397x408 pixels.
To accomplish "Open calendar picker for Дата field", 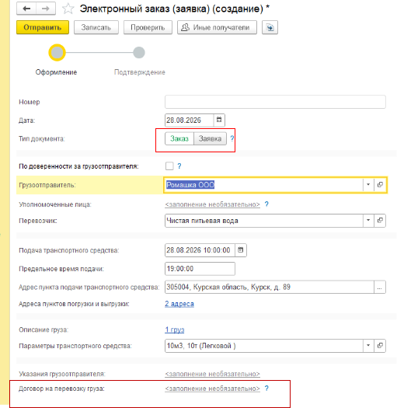I will [219, 120].
